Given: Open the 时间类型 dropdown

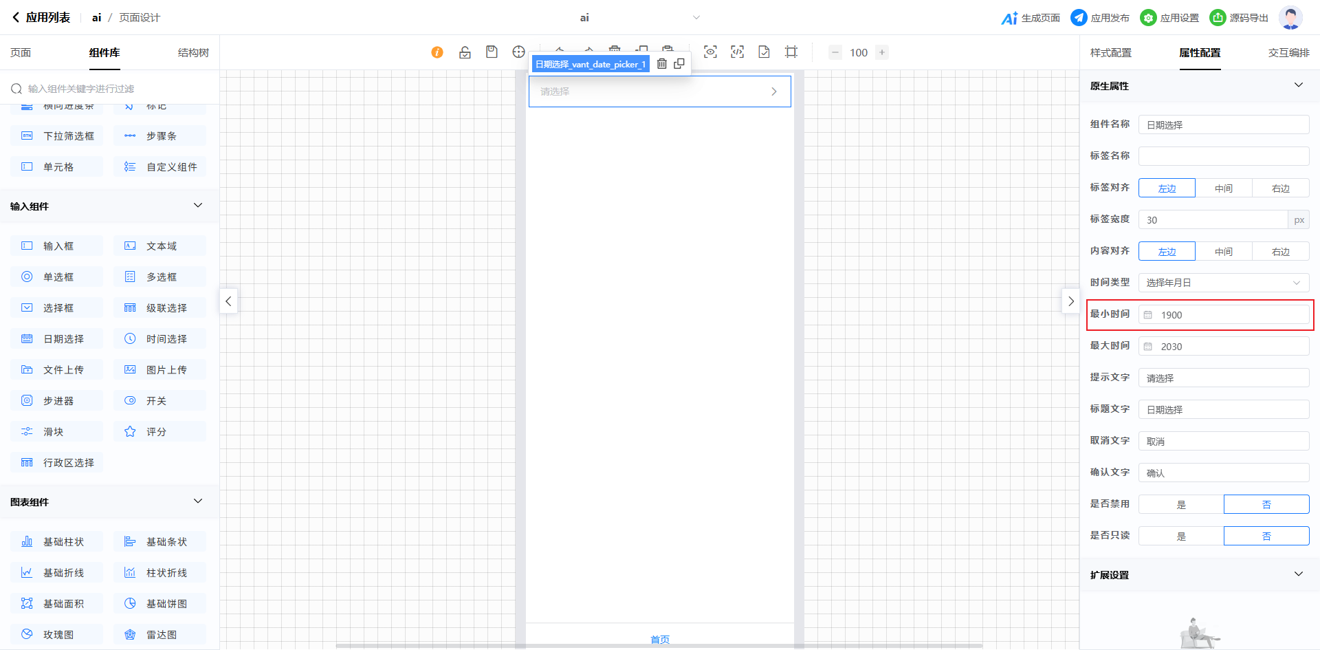Looking at the screenshot, I should tap(1223, 283).
